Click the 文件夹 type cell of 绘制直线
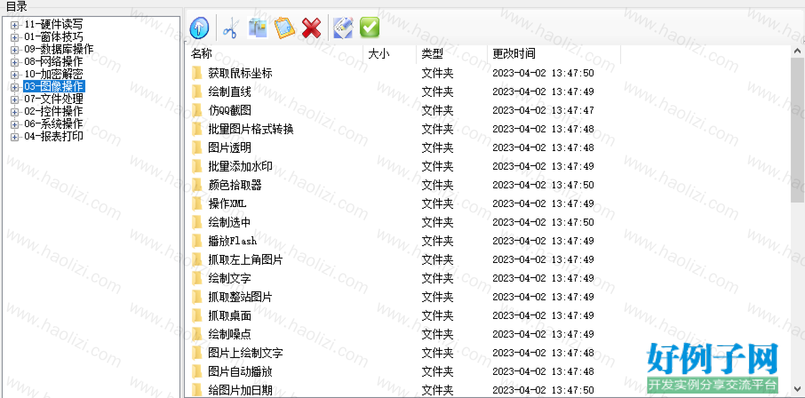 (438, 92)
